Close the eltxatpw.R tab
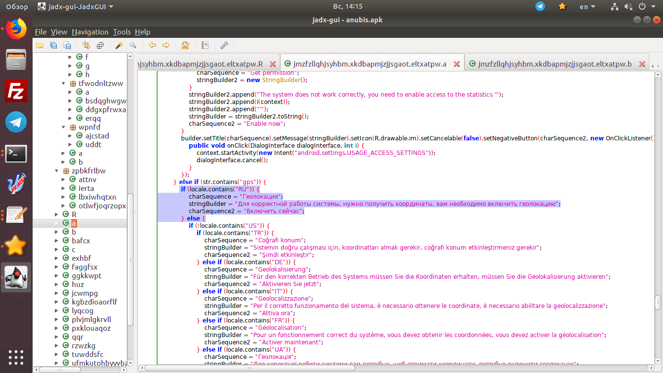663x373 pixels. coord(273,64)
